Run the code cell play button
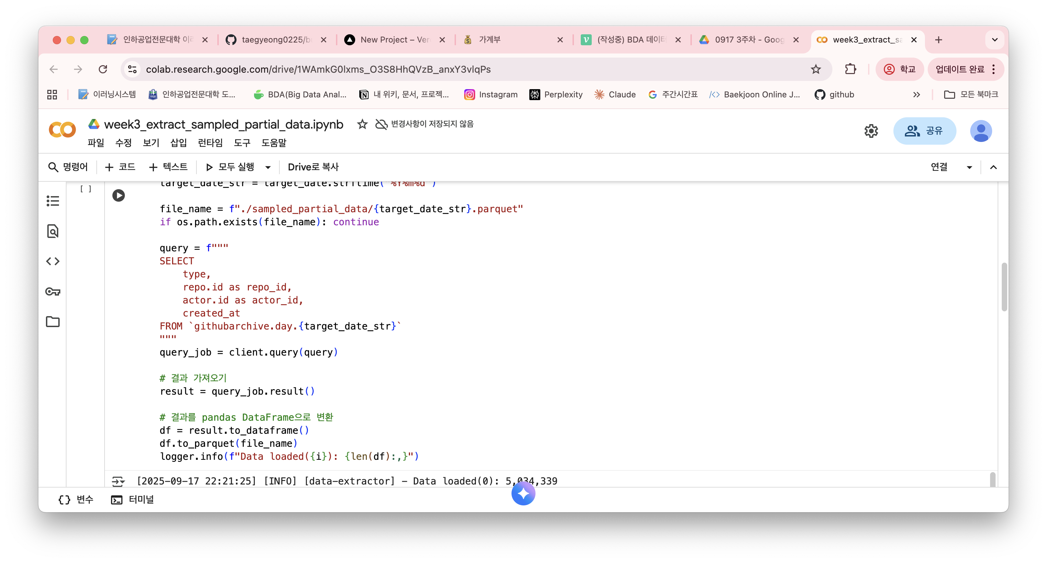Screen dimensions: 1047x563 click(x=118, y=195)
